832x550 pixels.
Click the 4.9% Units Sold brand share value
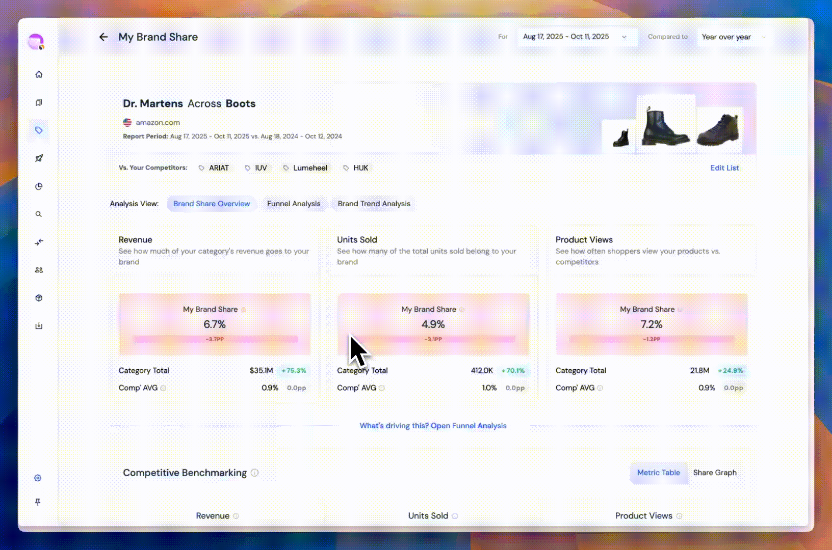coord(433,324)
